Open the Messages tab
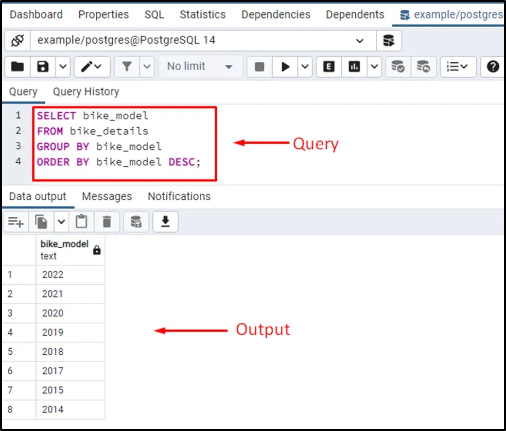This screenshot has height=431, width=506. (107, 196)
